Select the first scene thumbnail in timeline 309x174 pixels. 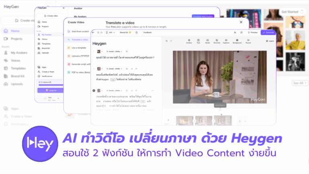coord(184,120)
